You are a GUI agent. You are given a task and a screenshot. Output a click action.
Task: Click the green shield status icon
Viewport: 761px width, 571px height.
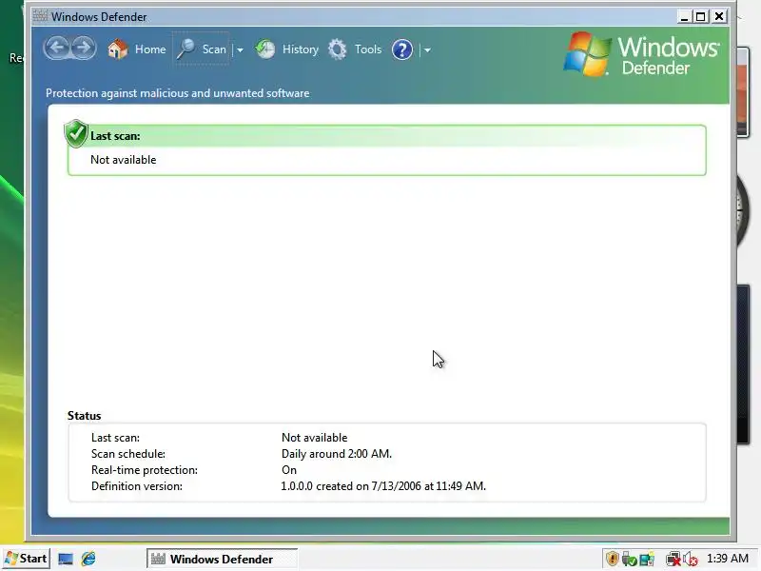pyautogui.click(x=76, y=133)
